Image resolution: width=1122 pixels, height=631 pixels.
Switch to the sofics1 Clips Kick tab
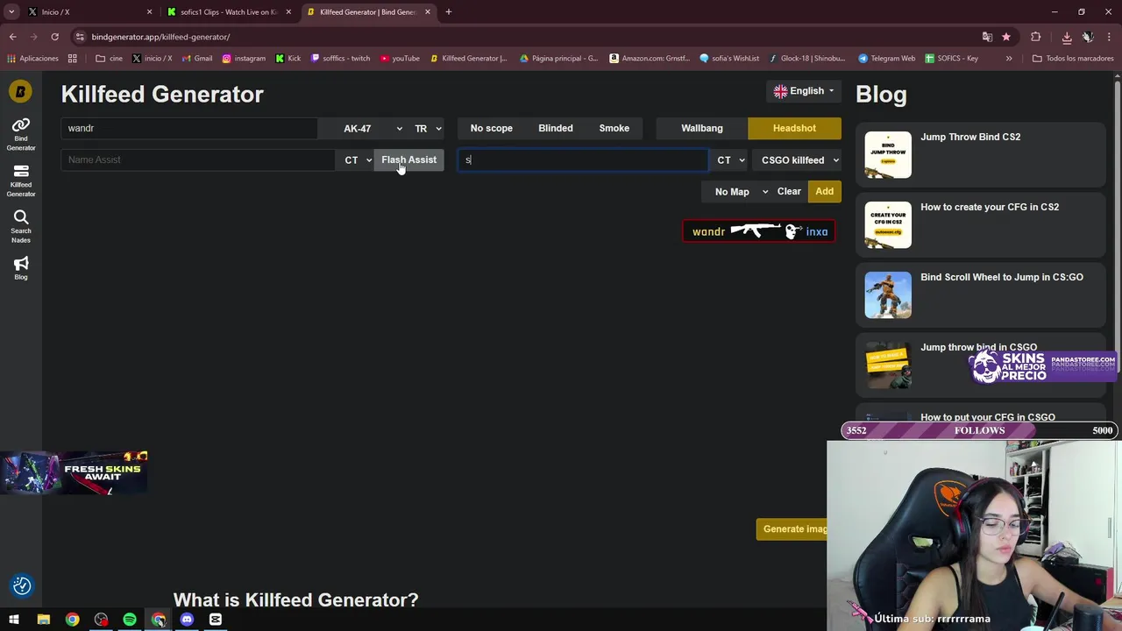click(228, 11)
